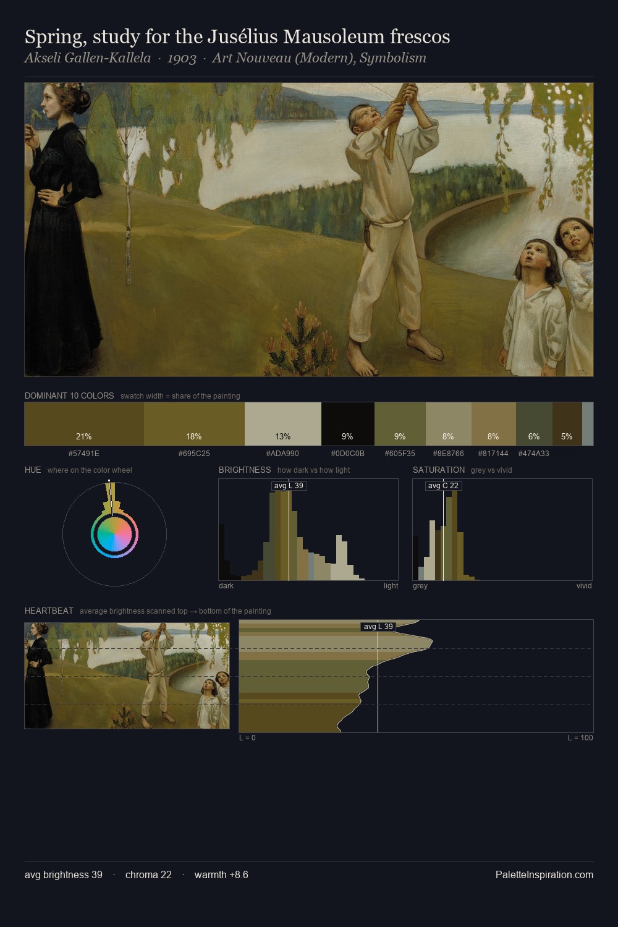Click the small heartbeat painting thumbnail
The image size is (618, 927).
pyautogui.click(x=127, y=675)
